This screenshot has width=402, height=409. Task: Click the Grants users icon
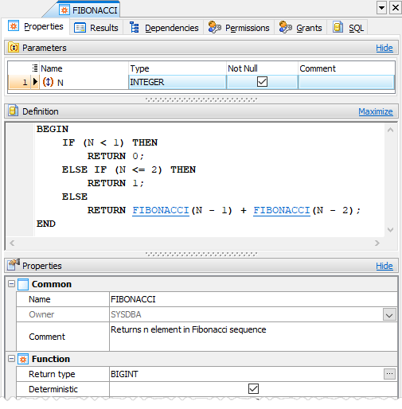coord(285,27)
